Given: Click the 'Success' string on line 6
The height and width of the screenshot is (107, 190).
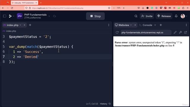Looking at the screenshot, I should tap(32, 52).
